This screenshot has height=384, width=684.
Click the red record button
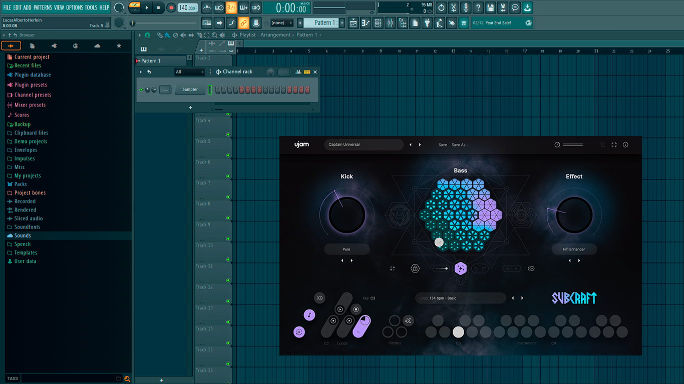pyautogui.click(x=171, y=8)
